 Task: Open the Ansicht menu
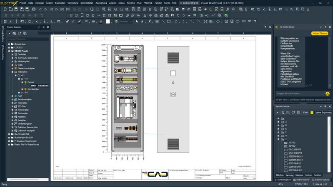(113, 3)
